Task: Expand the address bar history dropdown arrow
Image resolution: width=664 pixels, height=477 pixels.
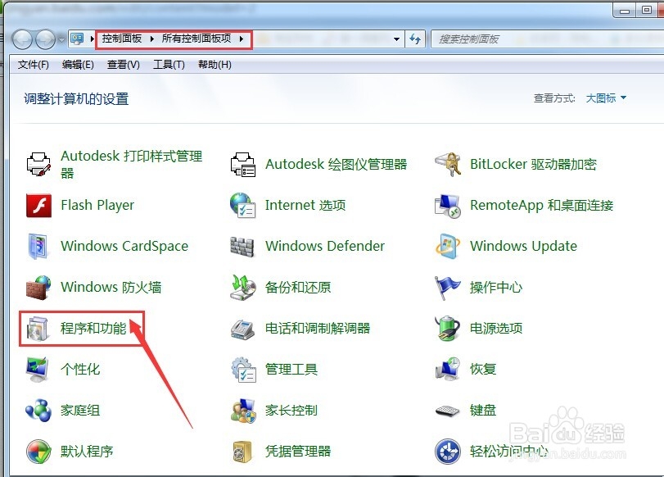Action: (x=396, y=39)
